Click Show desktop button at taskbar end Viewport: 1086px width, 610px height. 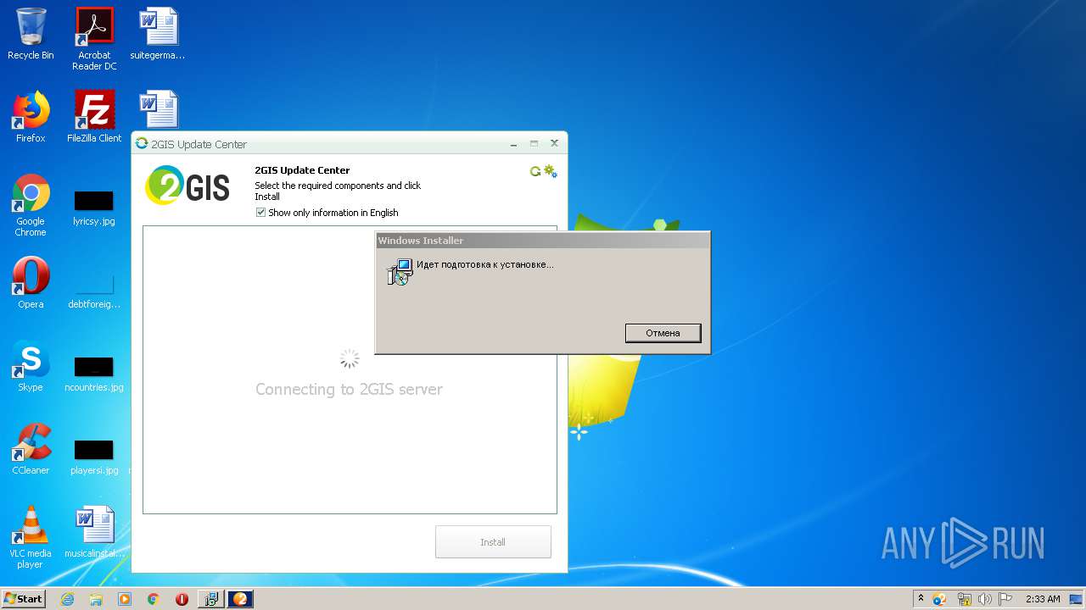(x=1078, y=599)
